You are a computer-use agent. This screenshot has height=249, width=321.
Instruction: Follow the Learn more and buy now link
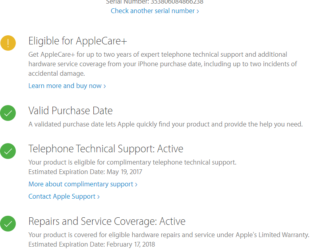(x=67, y=86)
